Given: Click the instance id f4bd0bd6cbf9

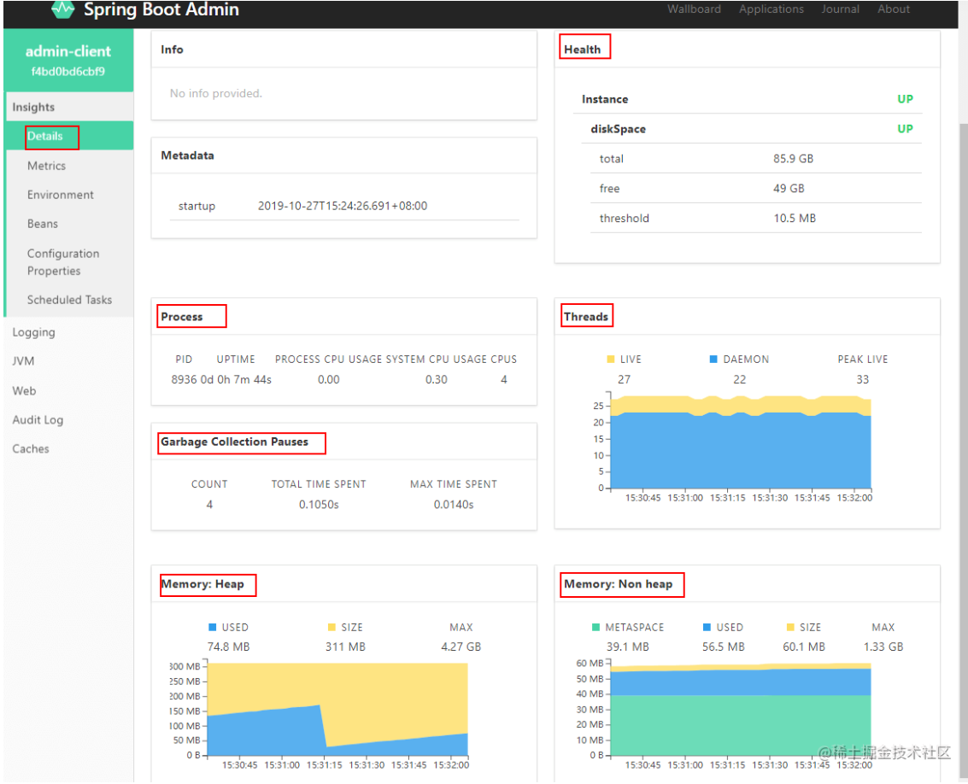Looking at the screenshot, I should (67, 72).
